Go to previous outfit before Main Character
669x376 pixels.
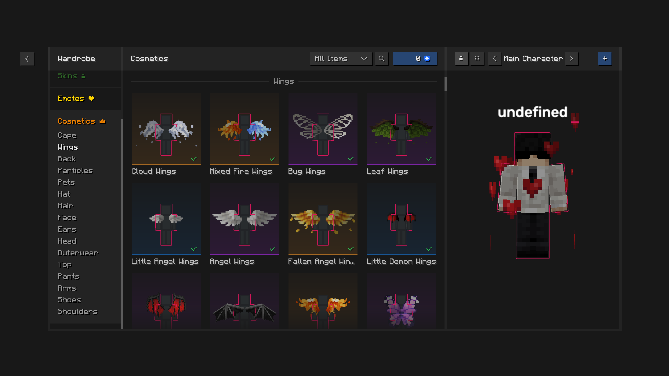[x=494, y=58]
